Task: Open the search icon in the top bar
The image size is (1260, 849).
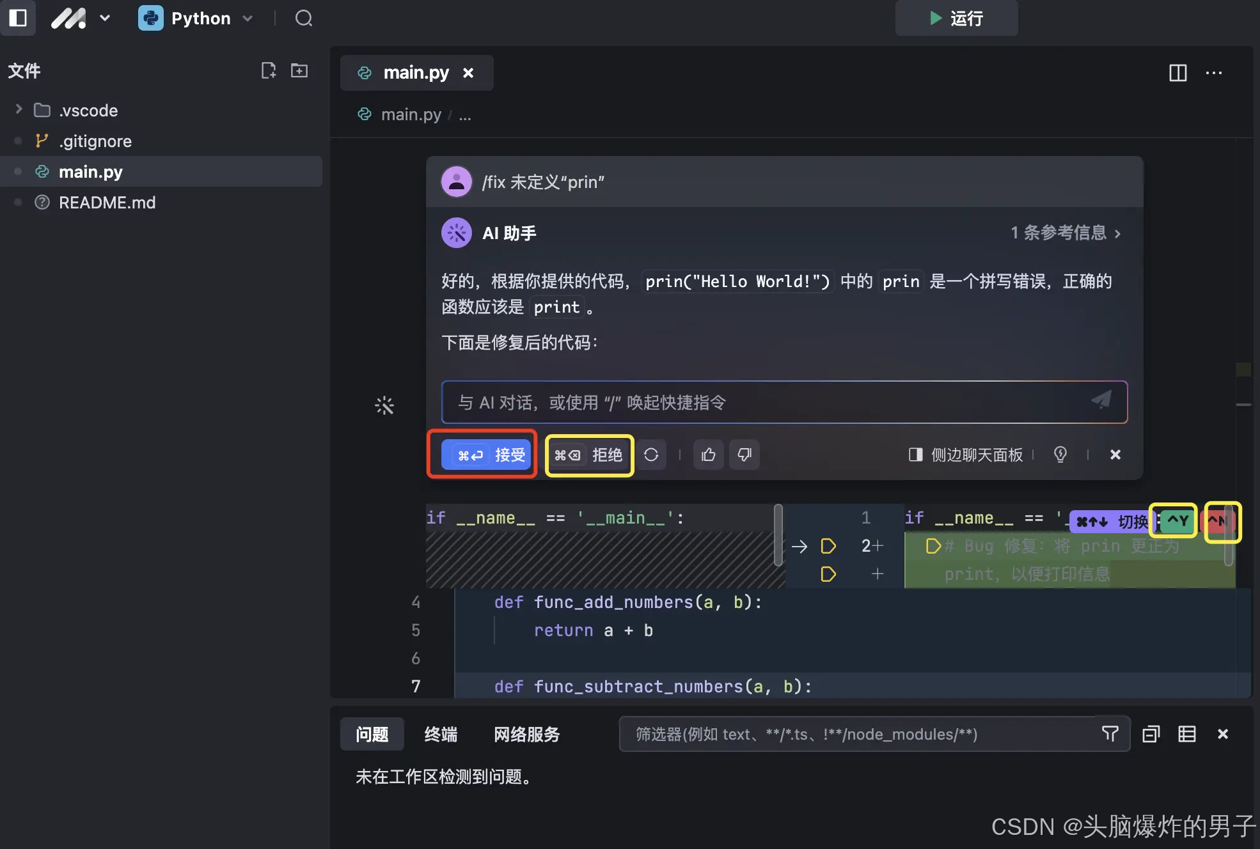Action: (x=303, y=19)
